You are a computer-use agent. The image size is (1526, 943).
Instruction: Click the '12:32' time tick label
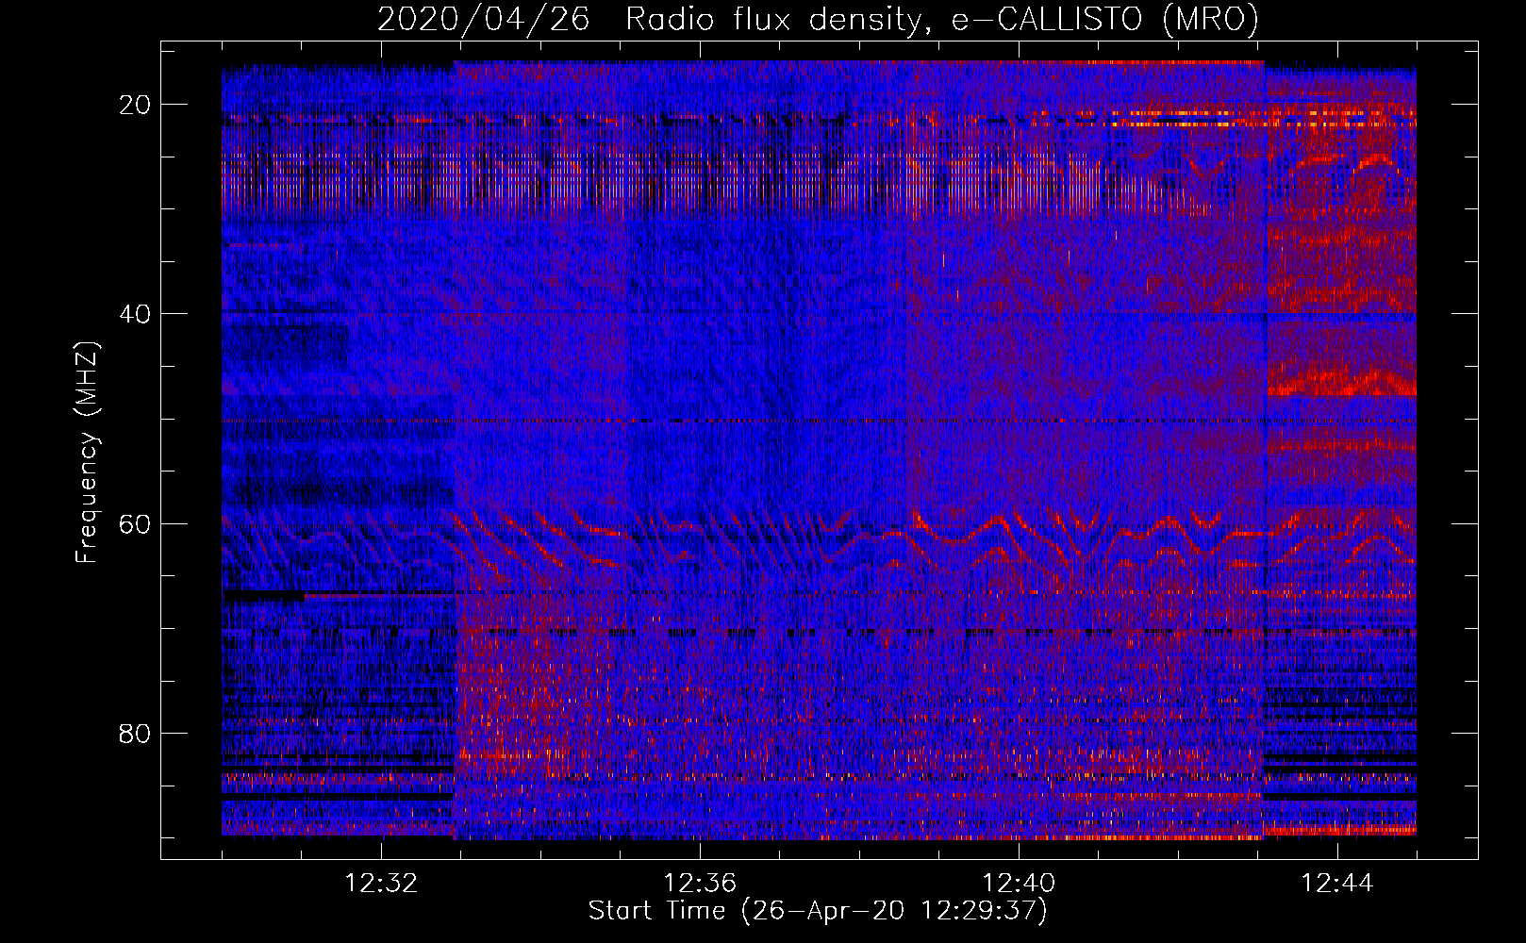[381, 884]
